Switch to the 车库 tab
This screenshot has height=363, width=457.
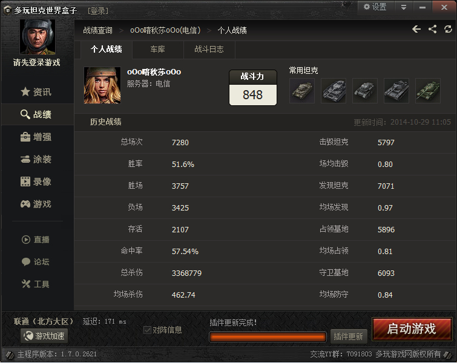[157, 49]
